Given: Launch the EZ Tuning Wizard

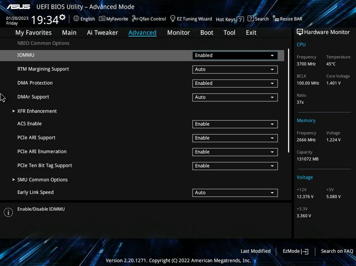Looking at the screenshot, I should 191,19.
